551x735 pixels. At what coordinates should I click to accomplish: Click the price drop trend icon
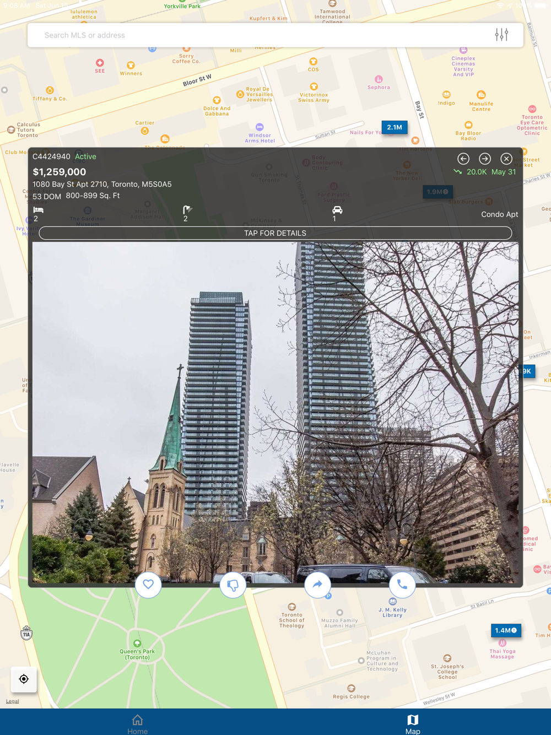[x=457, y=172]
